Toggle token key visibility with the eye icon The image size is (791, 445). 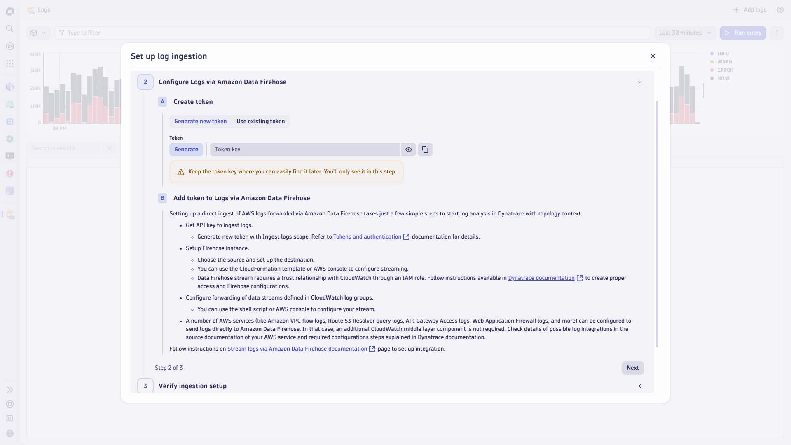pyautogui.click(x=408, y=149)
